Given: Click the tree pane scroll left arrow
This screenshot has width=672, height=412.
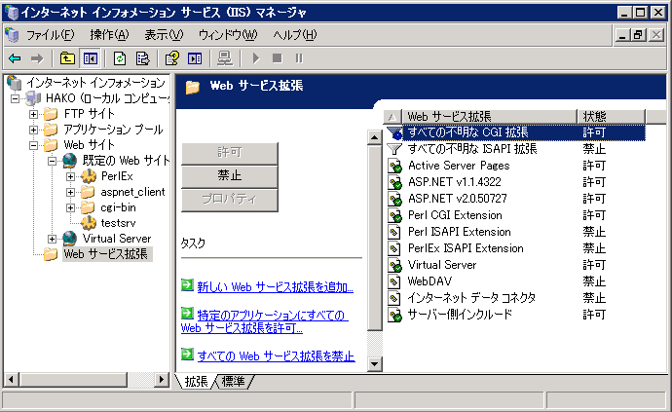Looking at the screenshot, I should [12, 380].
